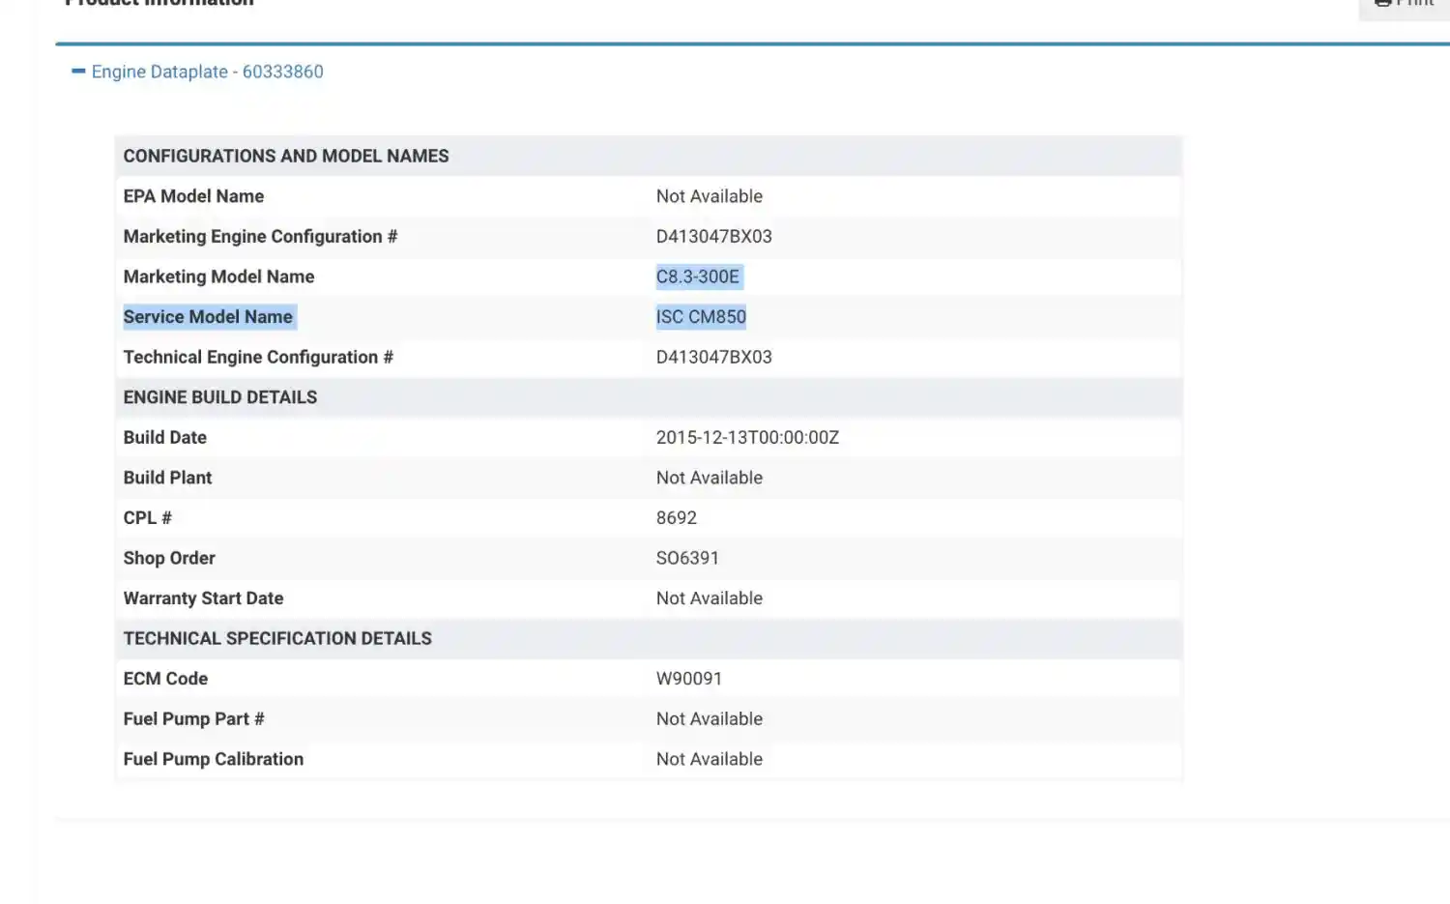Select the Marketing Engine Configuration # label

260,237
